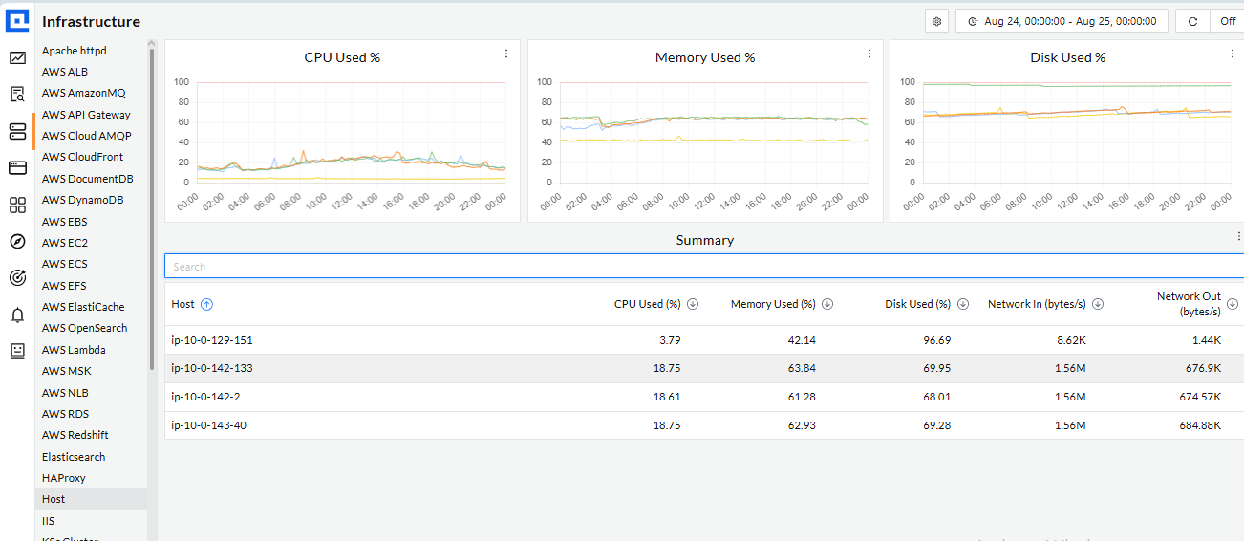Select AWS RDS in the sidebar
Screen dimensions: 1244x541
(65, 414)
